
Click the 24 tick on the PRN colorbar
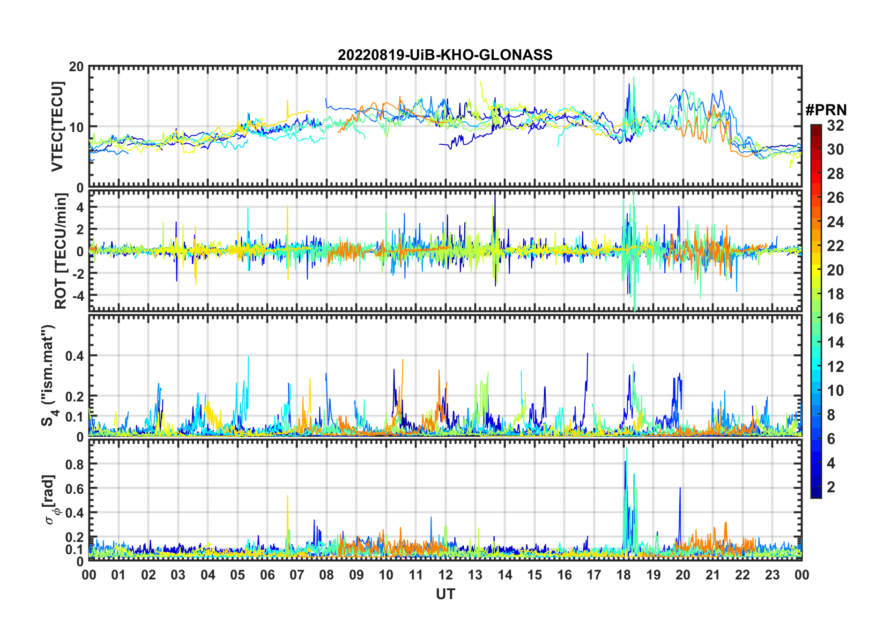[x=835, y=222]
